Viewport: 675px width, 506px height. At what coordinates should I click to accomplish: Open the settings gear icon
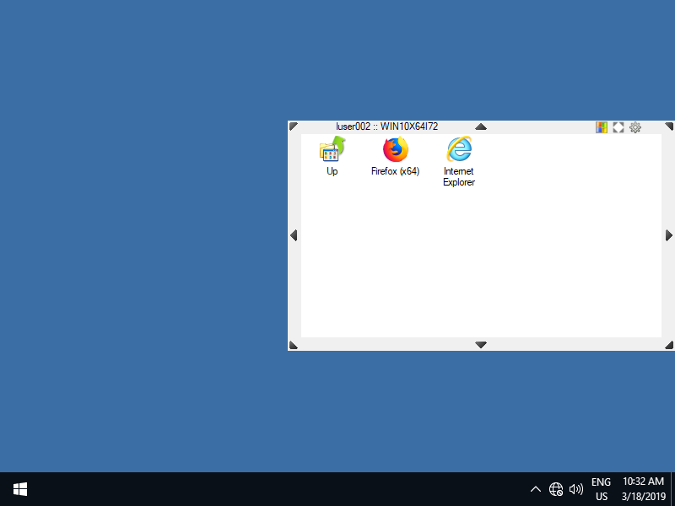pyautogui.click(x=635, y=127)
